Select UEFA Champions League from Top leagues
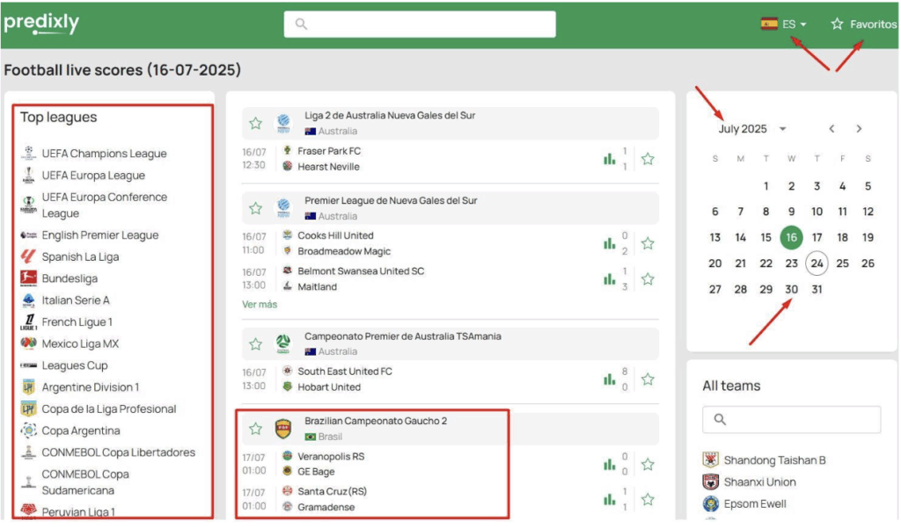Screen dimensions: 901x527 (104, 154)
